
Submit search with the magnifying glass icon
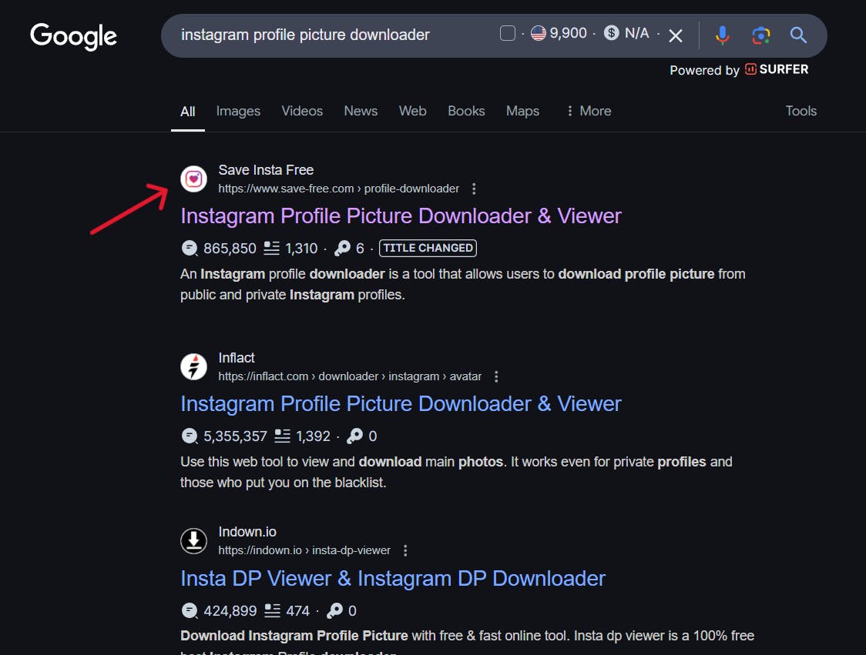pyautogui.click(x=798, y=35)
